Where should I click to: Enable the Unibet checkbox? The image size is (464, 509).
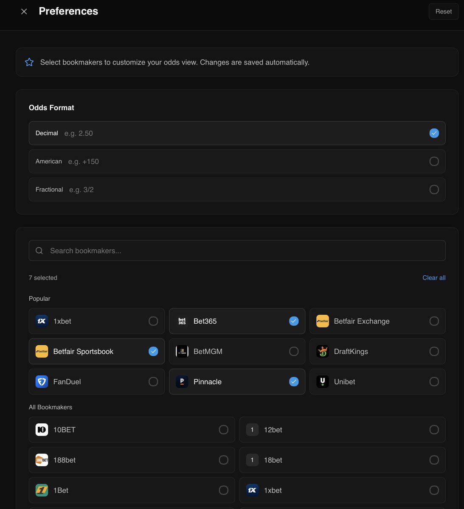point(434,382)
